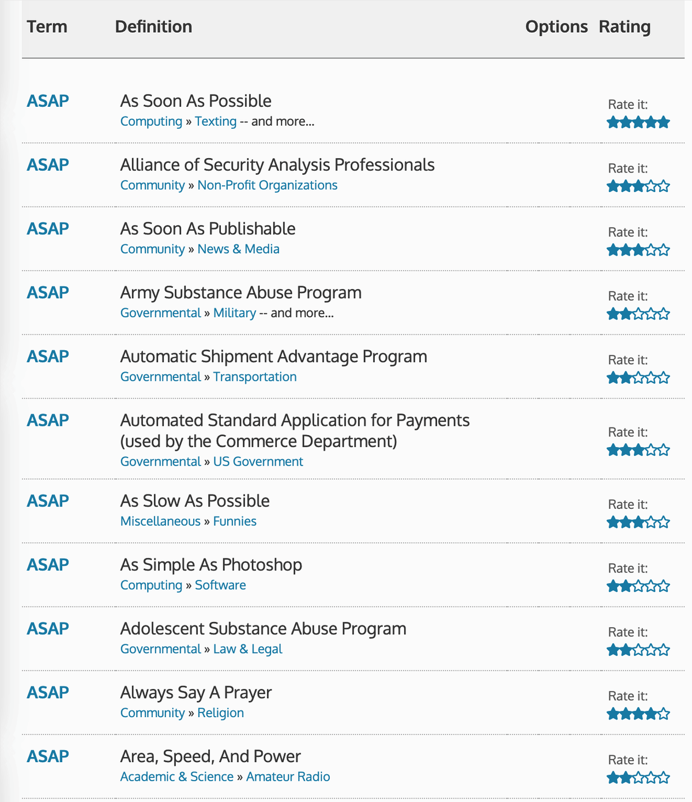Click the Religion category link
This screenshot has height=802, width=692.
point(221,713)
